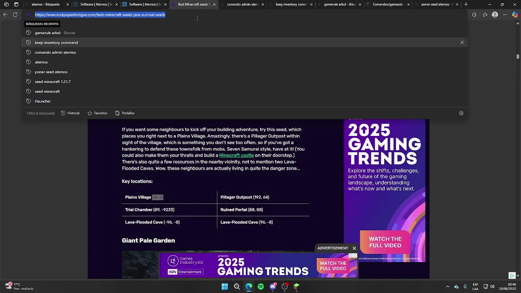Screen dimensions: 521x293
Task: Click 'Watch the full video' in bottom banner
Action: [x=333, y=266]
